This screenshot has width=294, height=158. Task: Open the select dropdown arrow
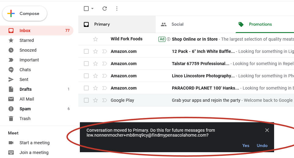pos(92,9)
